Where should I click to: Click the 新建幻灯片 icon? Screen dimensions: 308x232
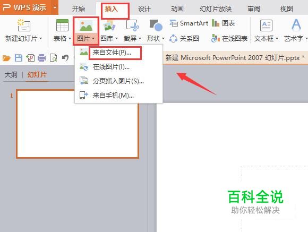(23, 25)
